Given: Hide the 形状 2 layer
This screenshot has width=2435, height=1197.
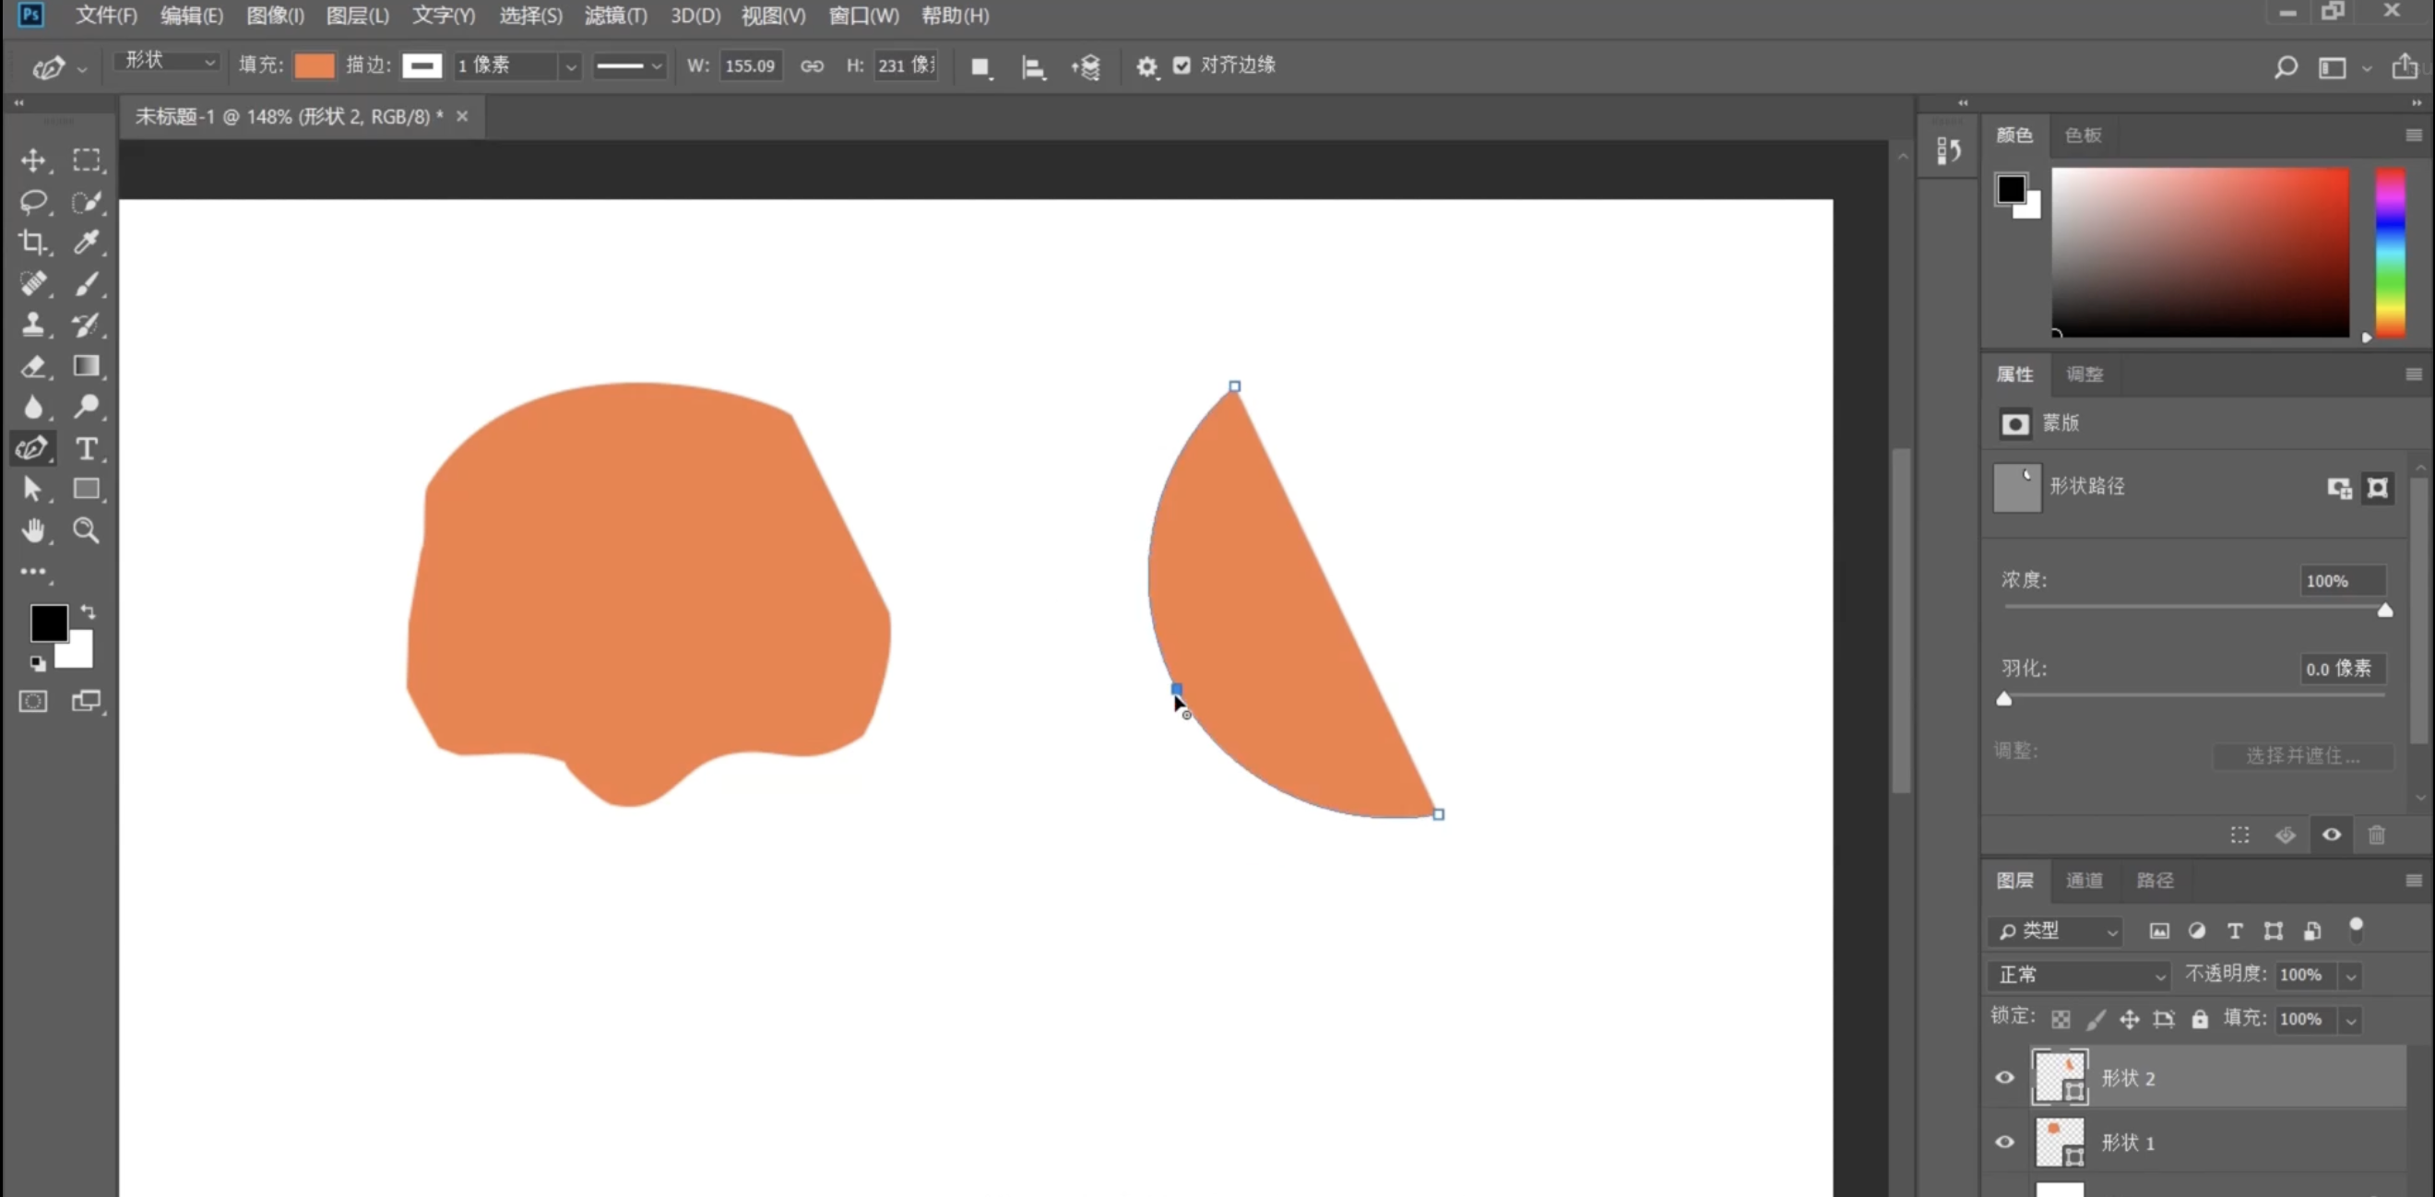Looking at the screenshot, I should pos(2004,1077).
